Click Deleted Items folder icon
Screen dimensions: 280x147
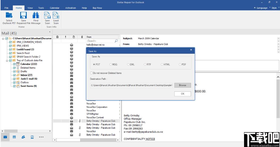[x=18, y=68]
